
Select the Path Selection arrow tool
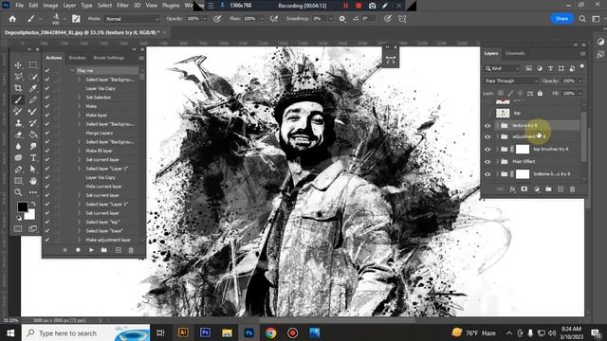(33, 170)
